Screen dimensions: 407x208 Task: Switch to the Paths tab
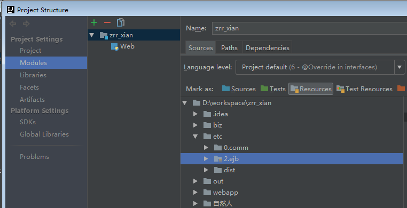tap(229, 47)
